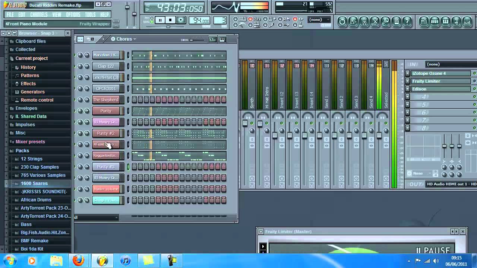Open the FILE menu

click(10, 15)
